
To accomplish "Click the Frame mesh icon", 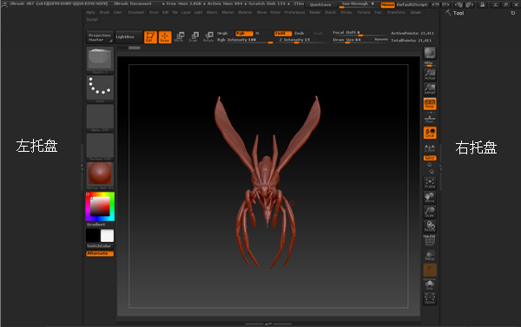I will coord(430,183).
